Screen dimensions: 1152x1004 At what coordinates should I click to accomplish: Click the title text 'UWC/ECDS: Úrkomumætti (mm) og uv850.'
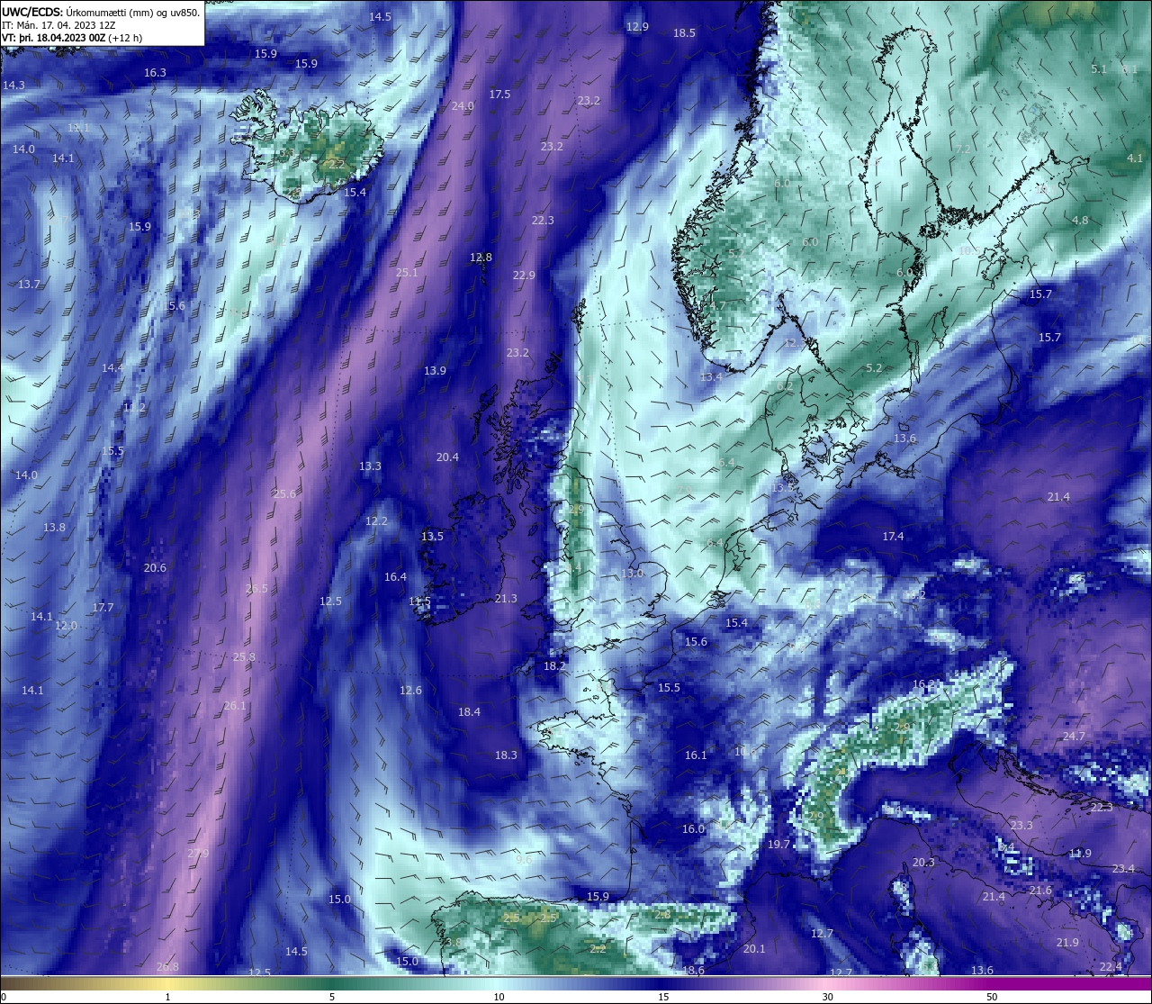(101, 13)
